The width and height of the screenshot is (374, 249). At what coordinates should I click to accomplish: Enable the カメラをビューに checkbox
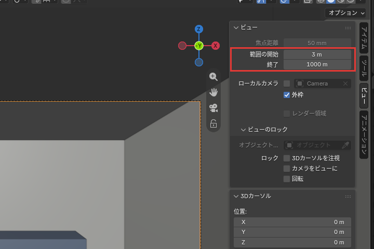pos(287,169)
